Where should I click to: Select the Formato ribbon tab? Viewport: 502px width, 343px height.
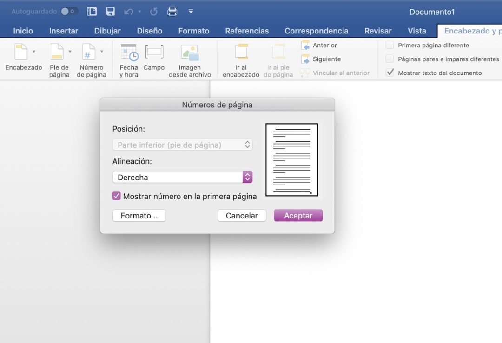tap(194, 31)
